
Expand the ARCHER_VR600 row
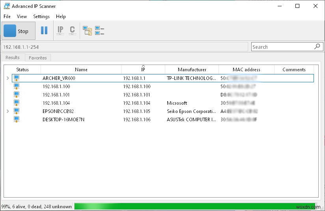coord(7,78)
